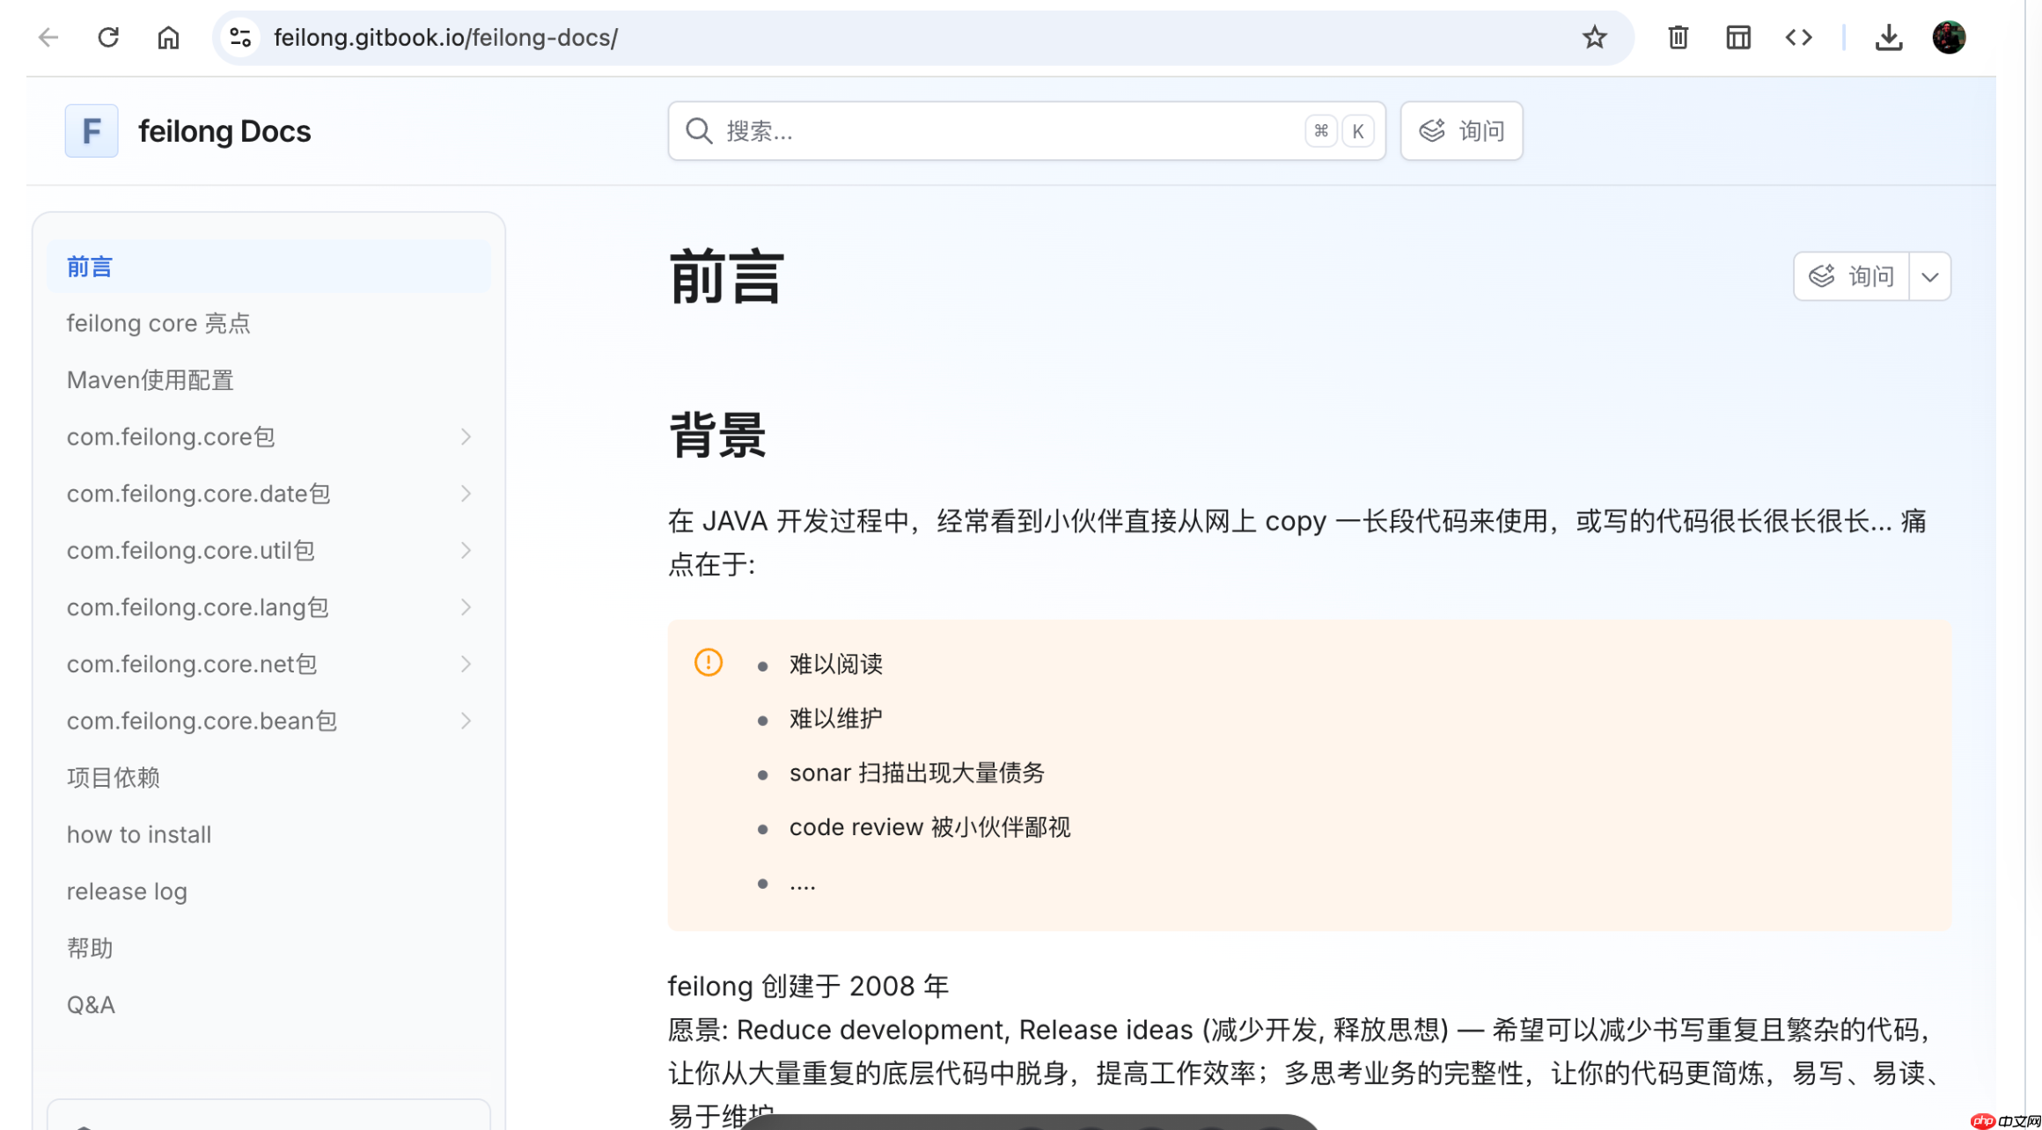Reload the page with the refresh icon
2042x1130 pixels.
click(108, 37)
